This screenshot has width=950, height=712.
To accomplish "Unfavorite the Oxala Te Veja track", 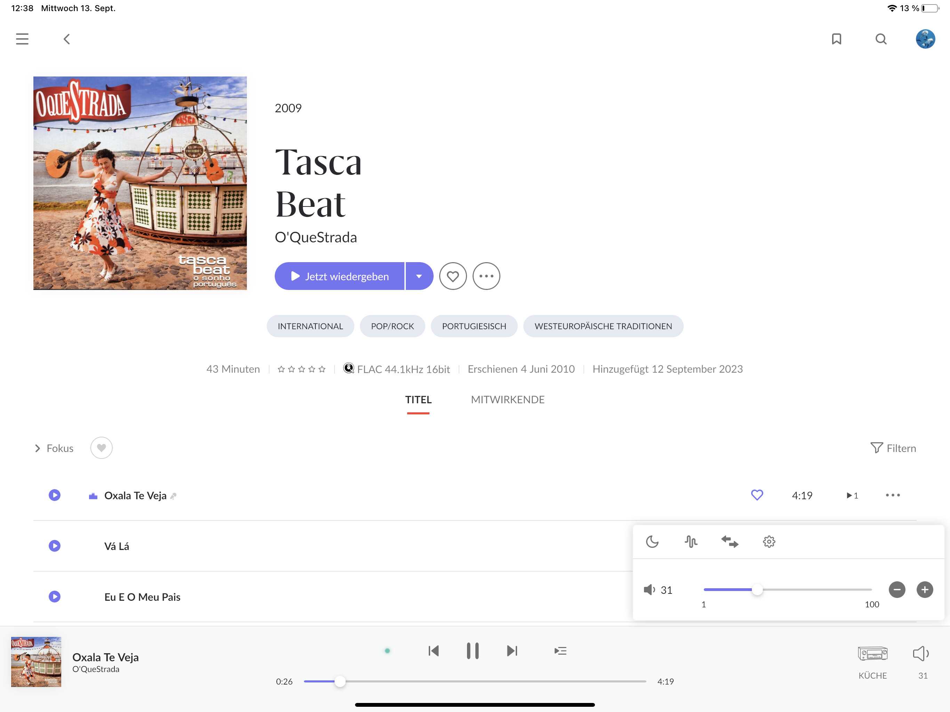I will 757,495.
